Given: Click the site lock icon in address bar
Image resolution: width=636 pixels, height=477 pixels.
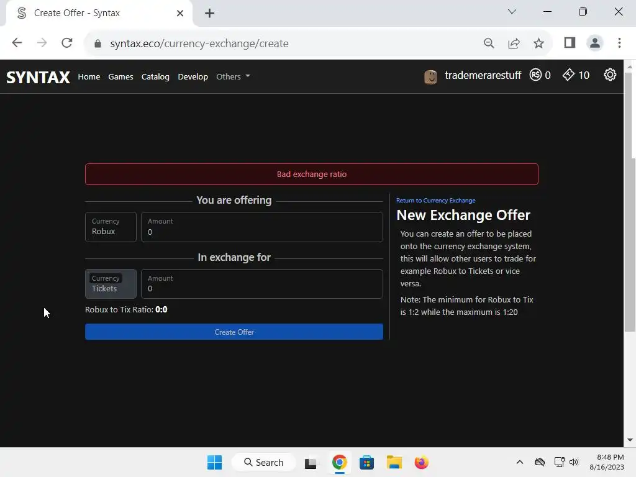Looking at the screenshot, I should coord(98,43).
